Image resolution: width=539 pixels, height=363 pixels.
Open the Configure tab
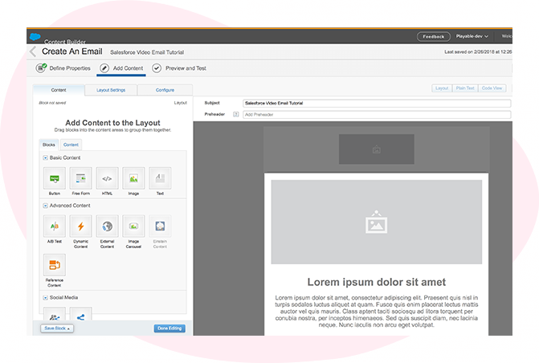(x=165, y=90)
